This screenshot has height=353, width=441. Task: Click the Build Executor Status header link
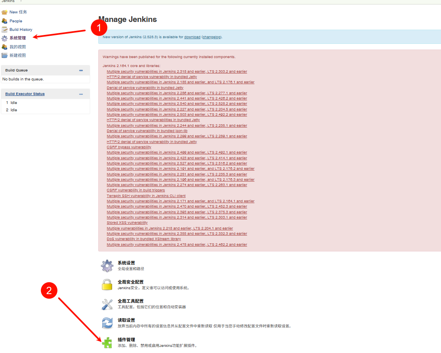pyautogui.click(x=25, y=94)
